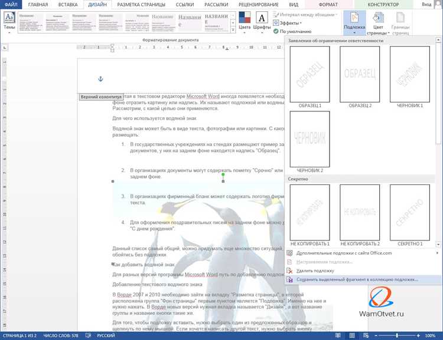The height and width of the screenshot is (340, 443).
Task: Open Дополнительные подложки с сайта Office.com
Action: 363,253
